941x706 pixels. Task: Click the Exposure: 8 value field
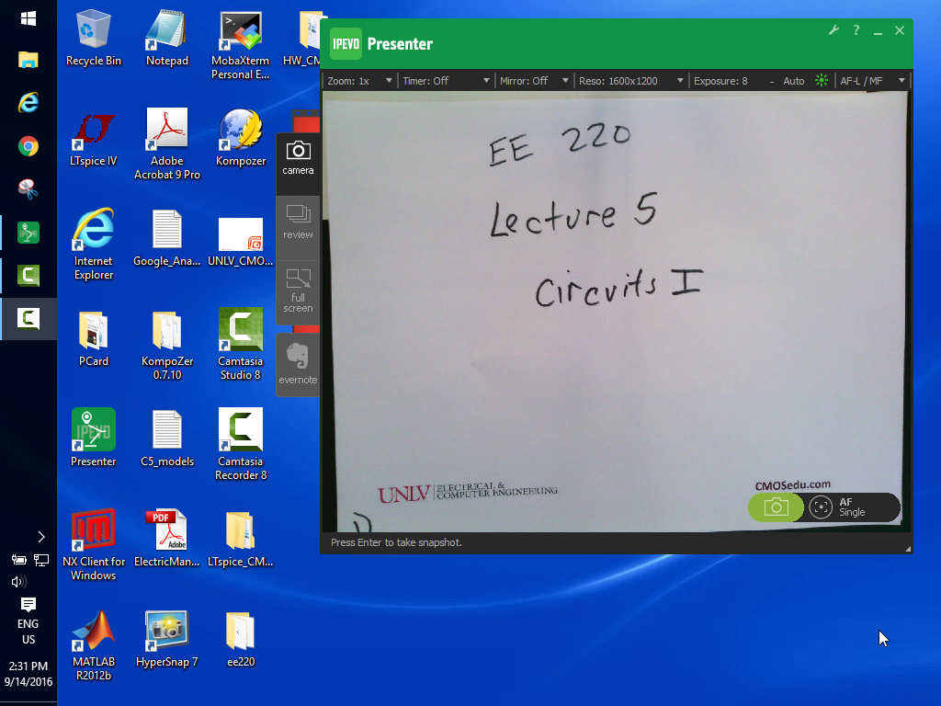point(720,81)
